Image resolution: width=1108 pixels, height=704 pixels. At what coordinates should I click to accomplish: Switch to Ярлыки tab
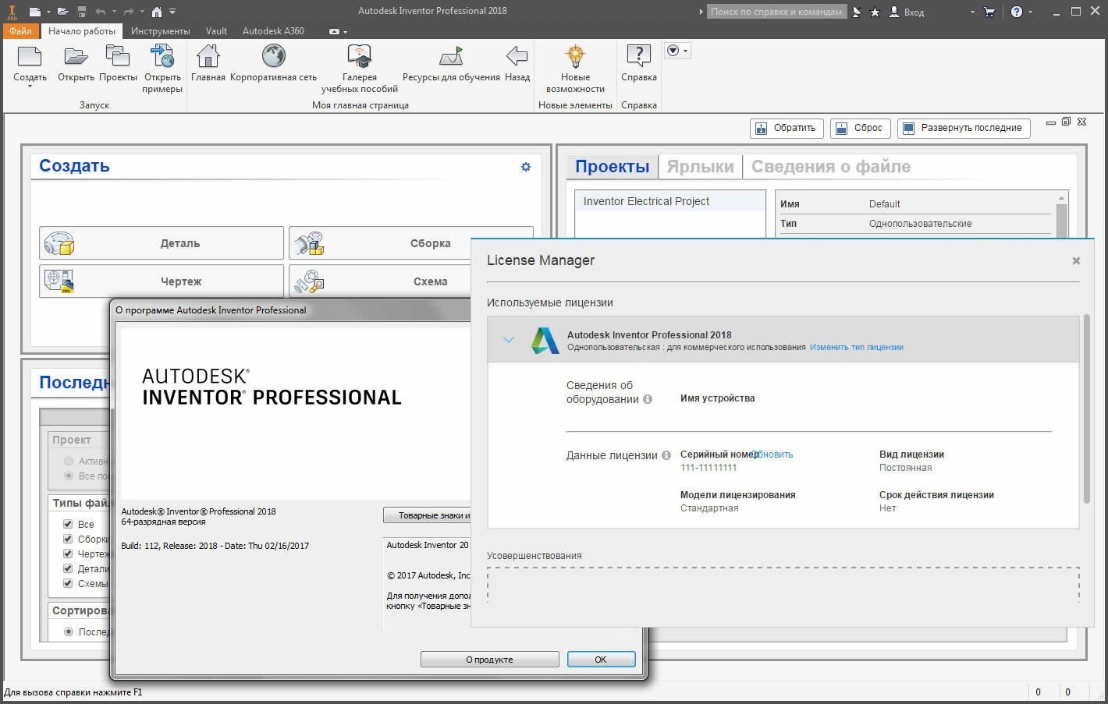click(x=700, y=167)
